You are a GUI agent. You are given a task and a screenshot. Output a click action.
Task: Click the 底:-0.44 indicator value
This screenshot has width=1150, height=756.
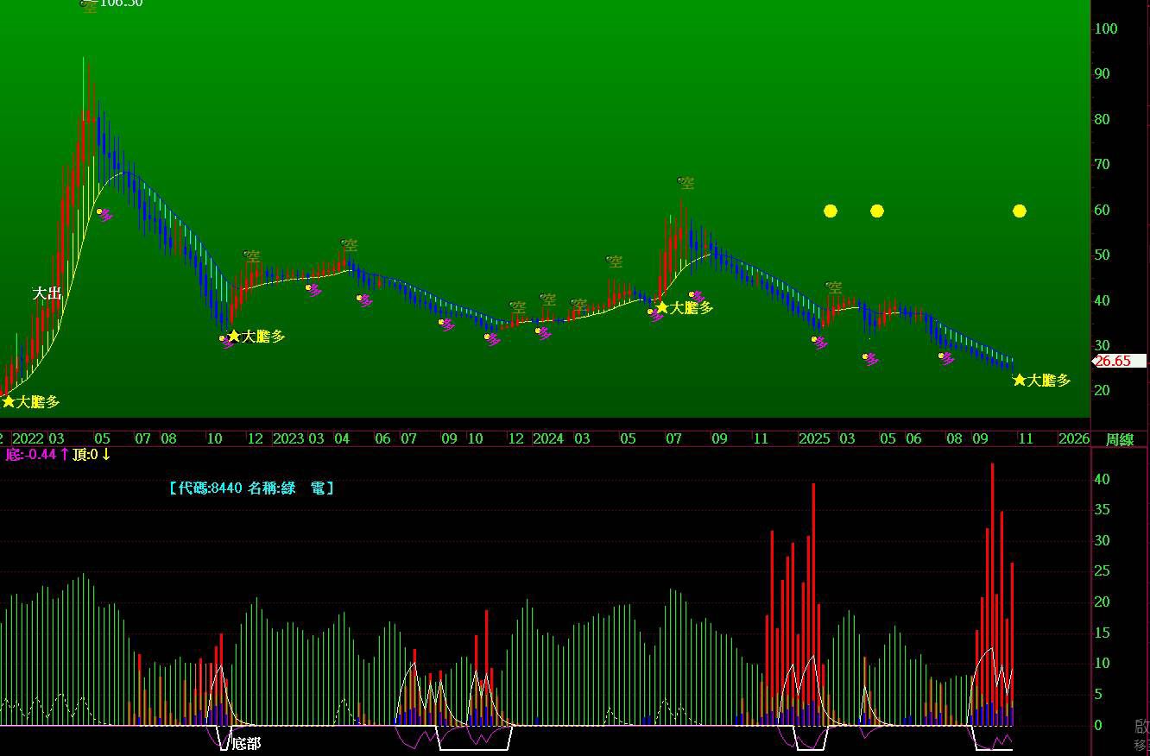[31, 454]
